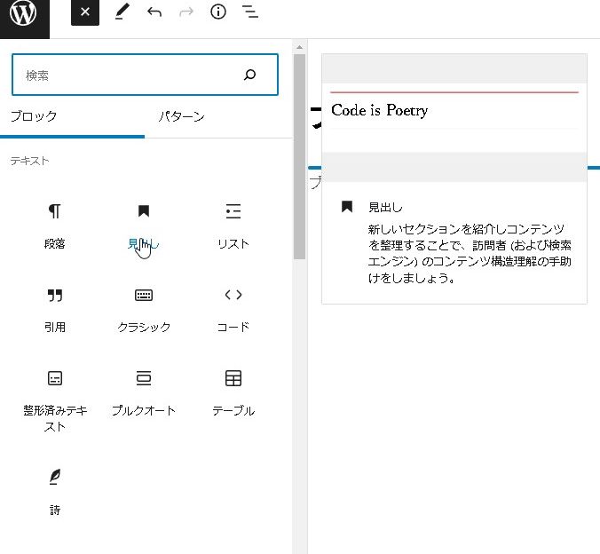Insert the 引用 quote block

point(55,309)
